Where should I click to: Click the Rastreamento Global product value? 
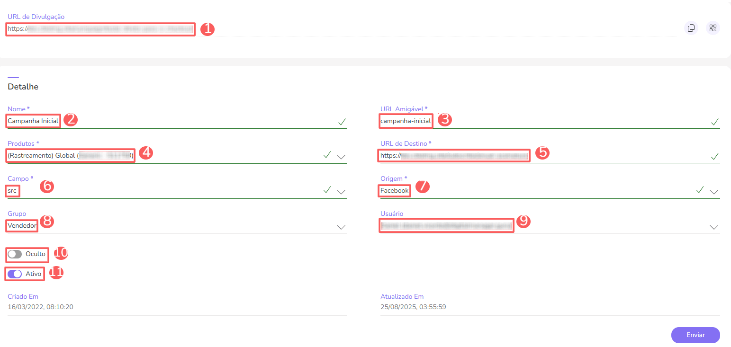[70, 155]
